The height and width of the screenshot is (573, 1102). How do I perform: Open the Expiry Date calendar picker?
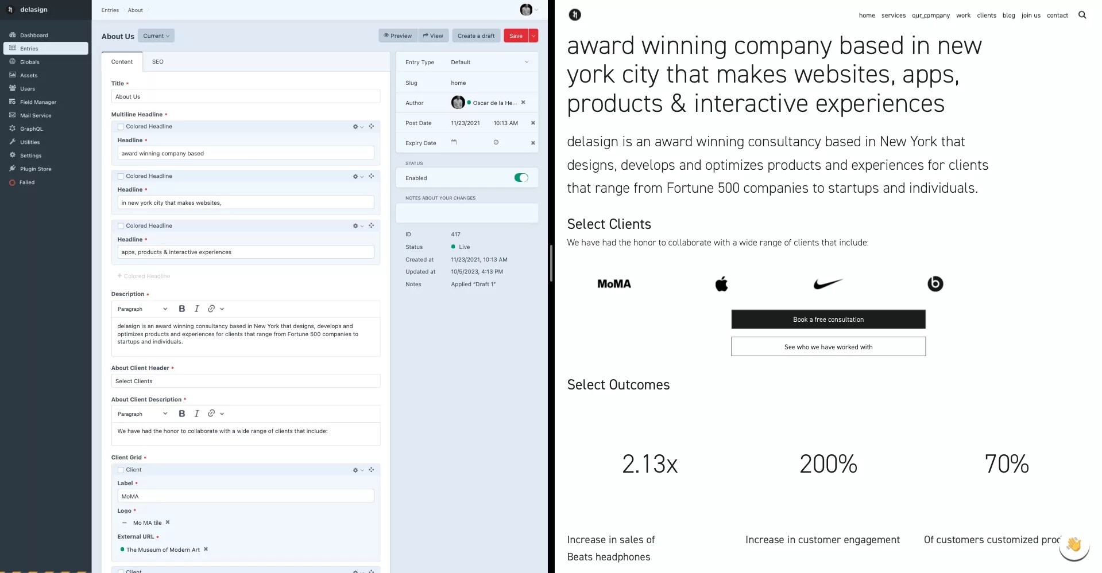pyautogui.click(x=454, y=142)
